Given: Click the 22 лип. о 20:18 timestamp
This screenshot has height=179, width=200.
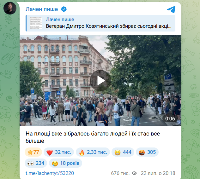Looking at the screenshot, I should pyautogui.click(x=158, y=173).
